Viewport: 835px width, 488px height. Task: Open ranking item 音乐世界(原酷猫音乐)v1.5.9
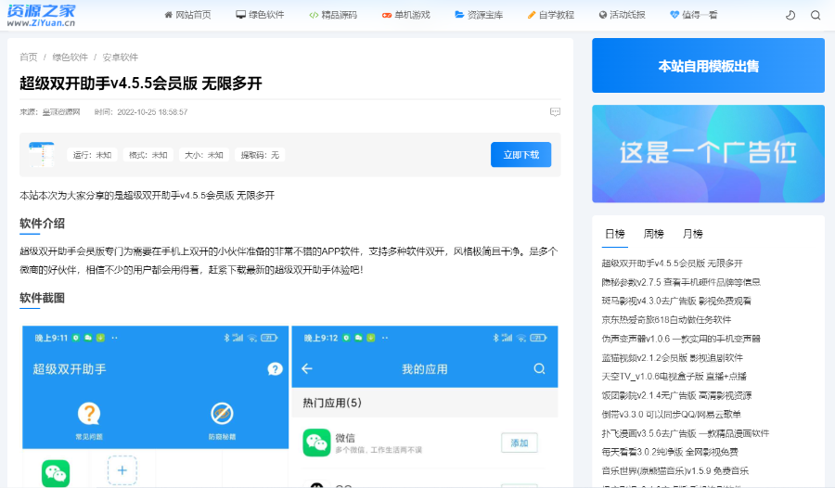click(x=675, y=471)
